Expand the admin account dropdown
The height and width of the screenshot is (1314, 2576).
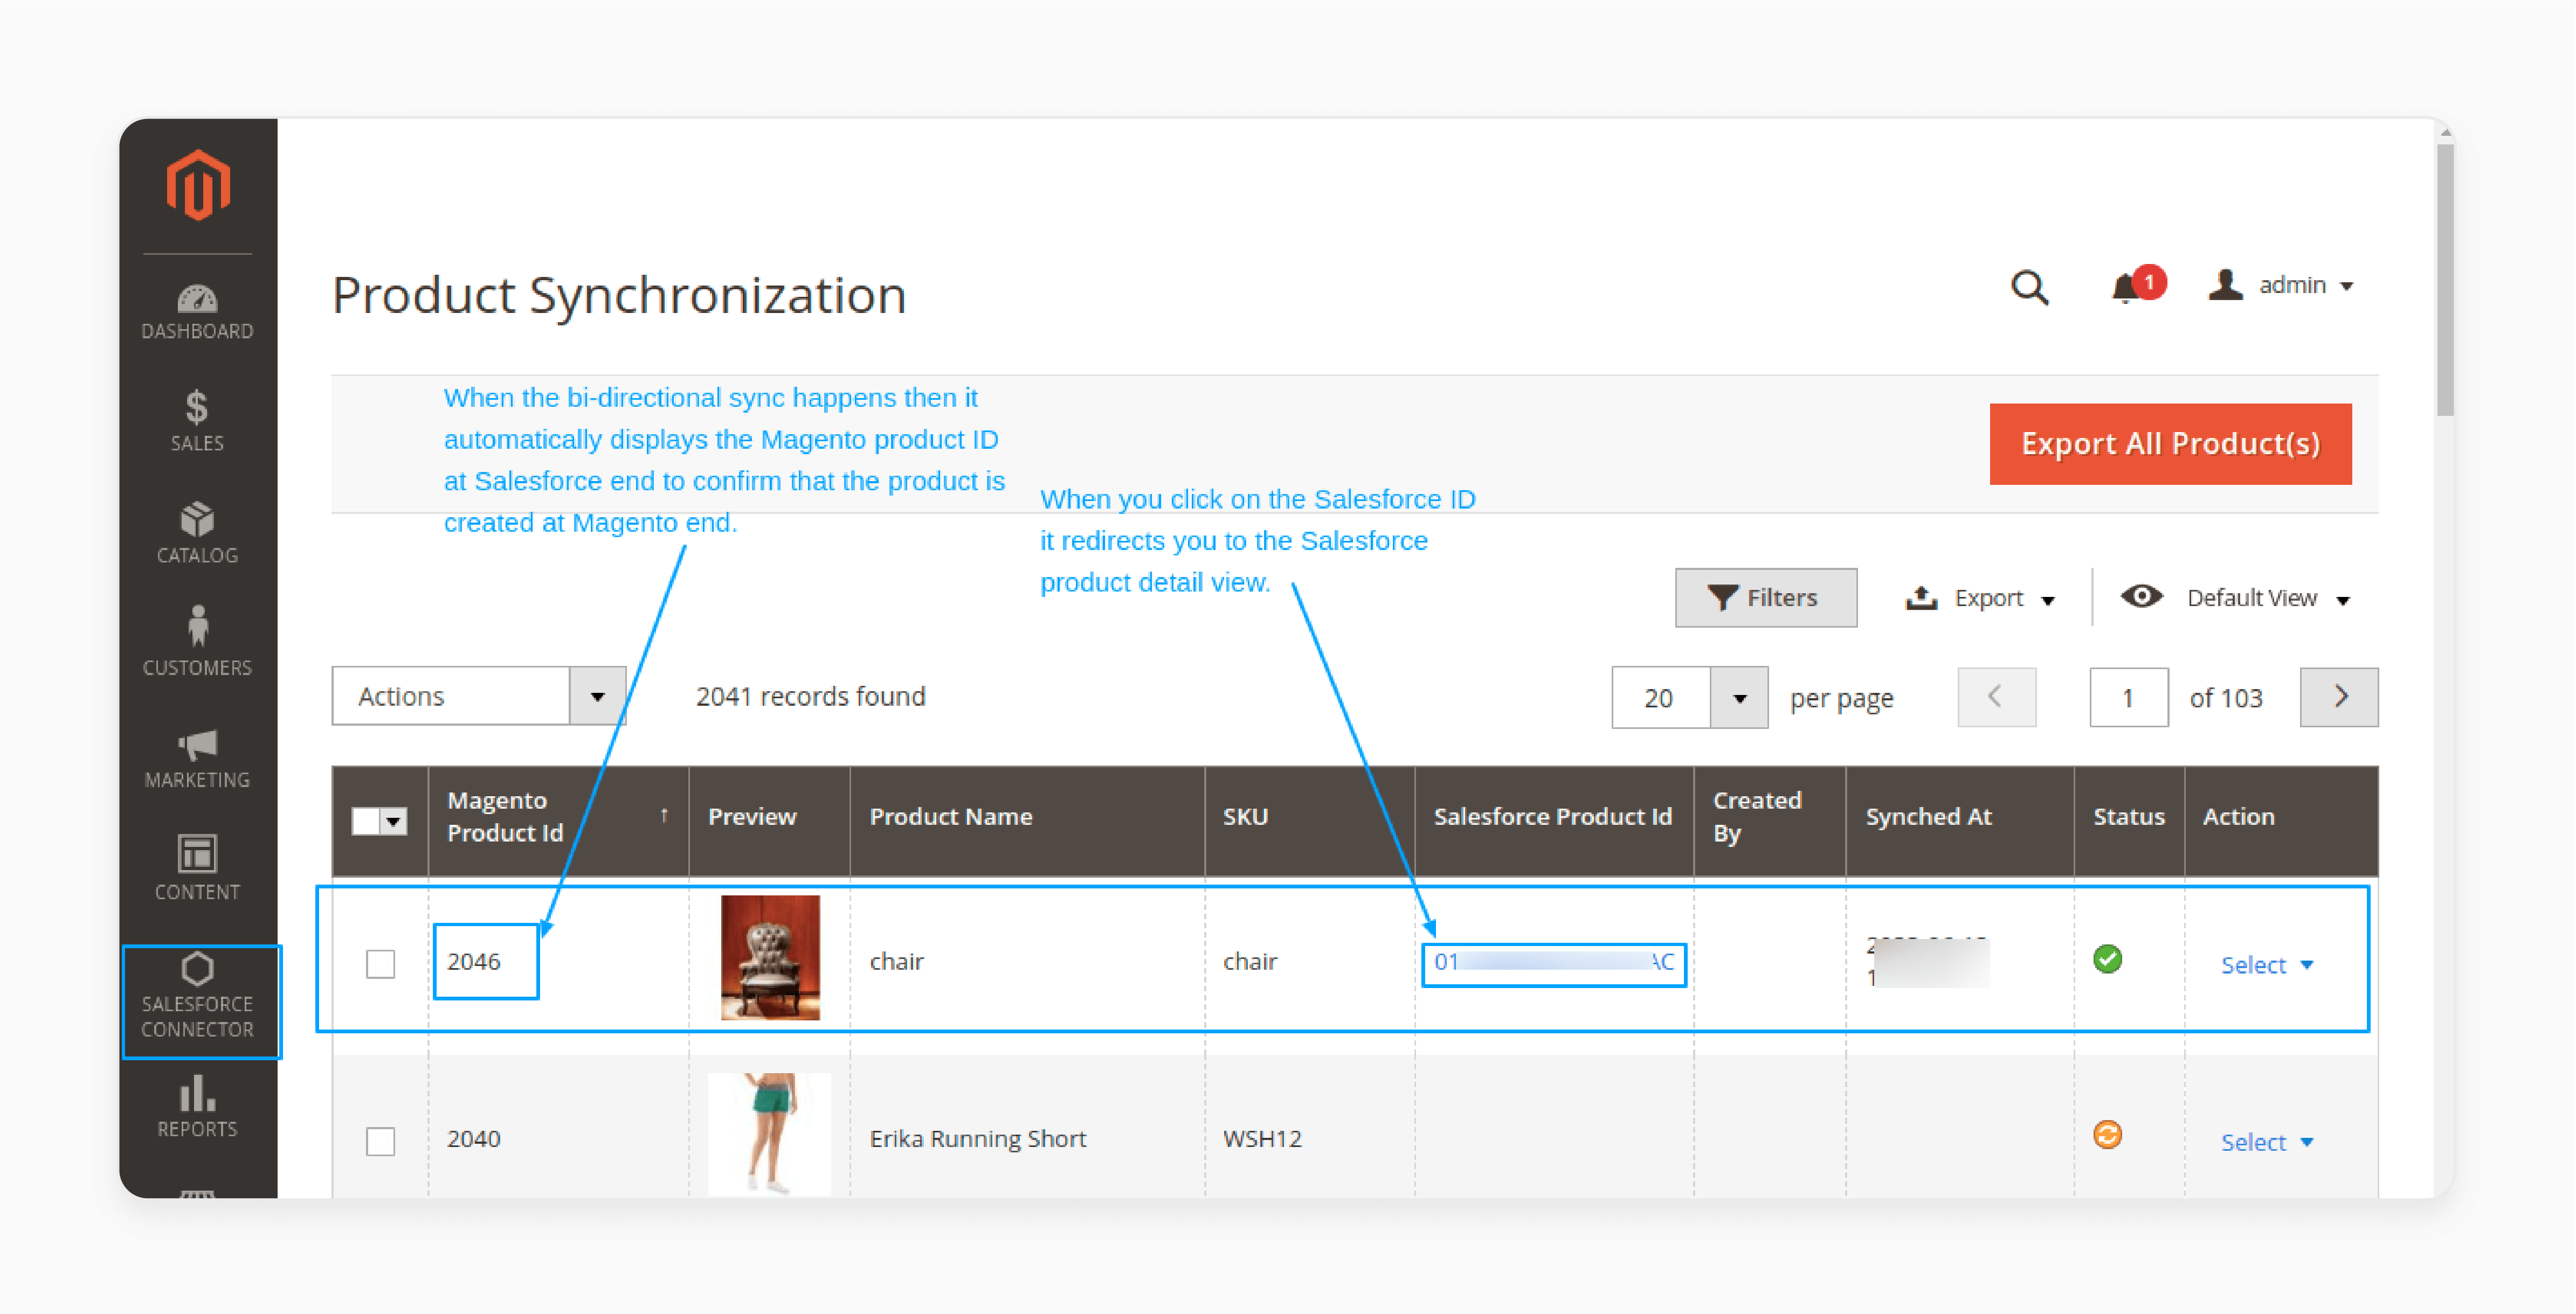click(2281, 286)
